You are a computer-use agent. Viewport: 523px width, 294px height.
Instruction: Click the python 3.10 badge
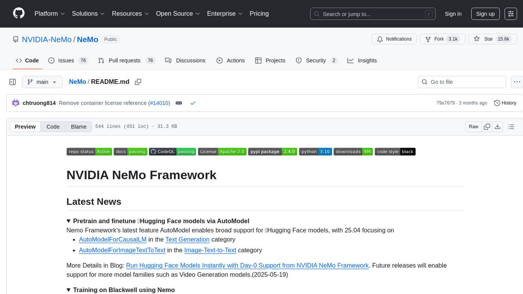tap(315, 152)
